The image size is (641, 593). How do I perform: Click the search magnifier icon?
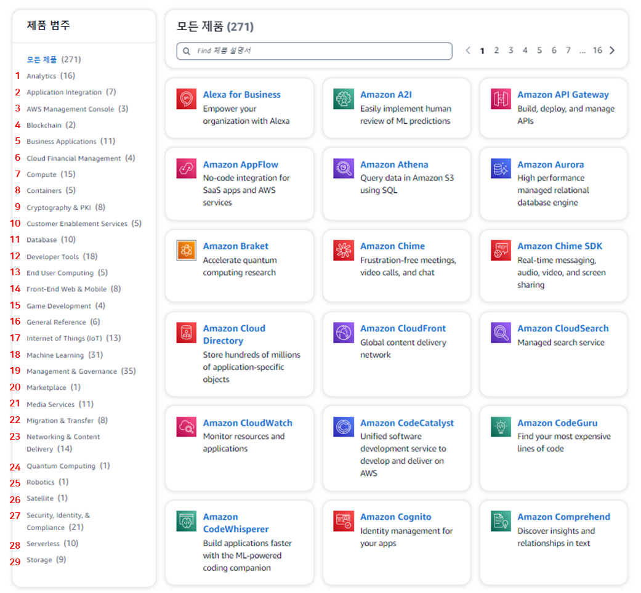click(x=187, y=51)
